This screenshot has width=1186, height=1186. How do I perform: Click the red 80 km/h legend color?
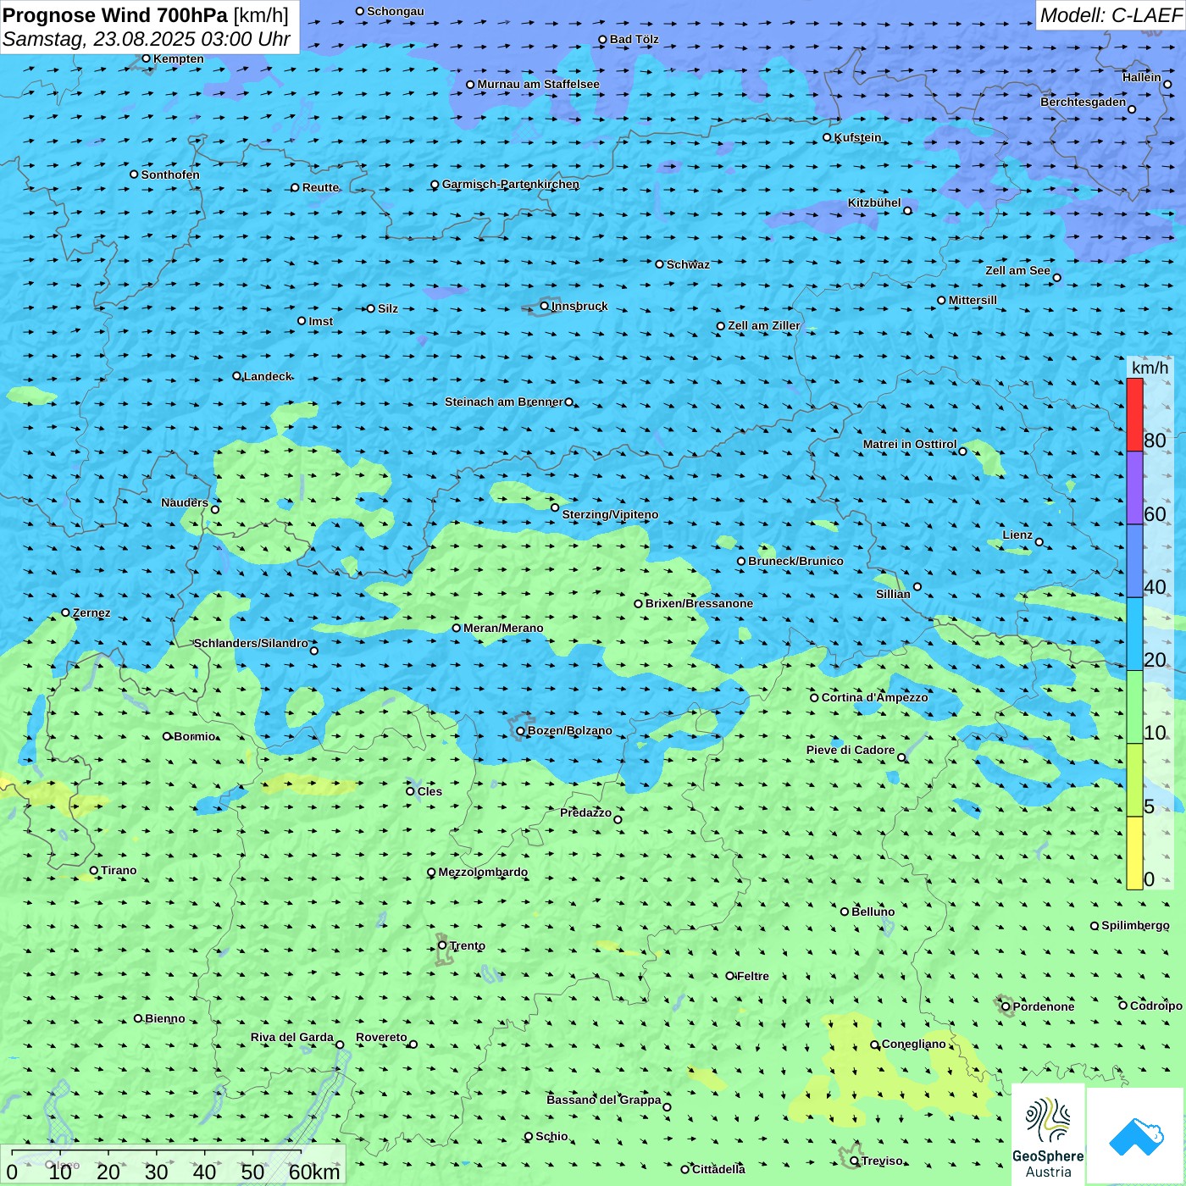[1134, 415]
